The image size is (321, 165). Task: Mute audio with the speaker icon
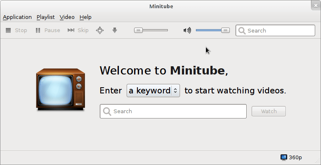click(187, 30)
